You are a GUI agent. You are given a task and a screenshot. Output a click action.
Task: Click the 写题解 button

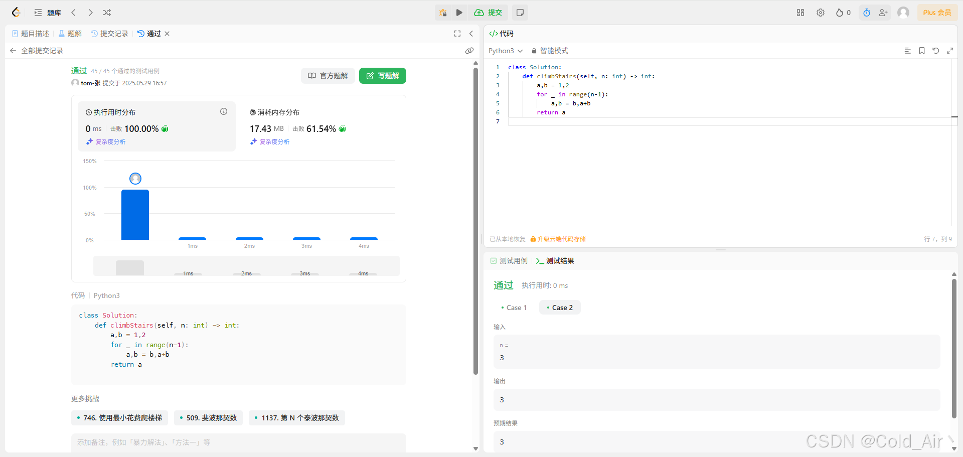pos(382,76)
